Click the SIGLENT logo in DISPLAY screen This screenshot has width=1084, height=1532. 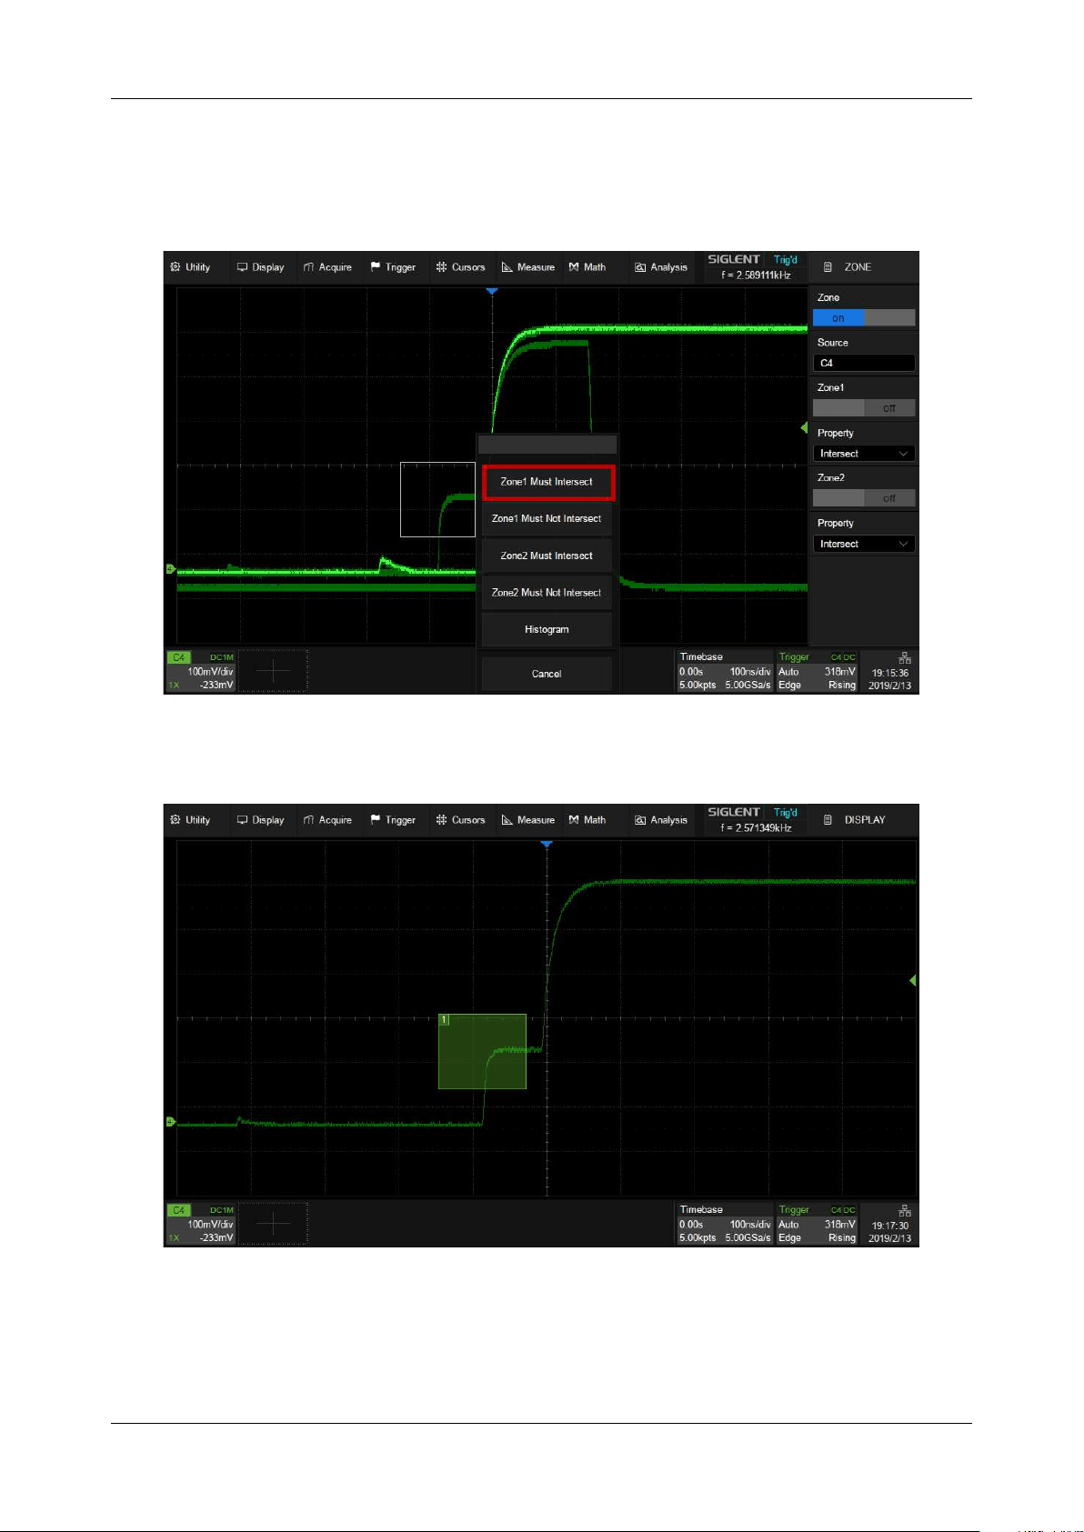click(734, 812)
